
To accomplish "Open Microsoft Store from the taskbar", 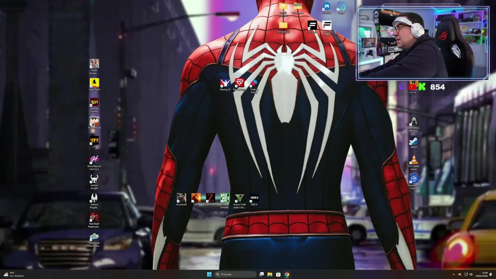I will 278,274.
